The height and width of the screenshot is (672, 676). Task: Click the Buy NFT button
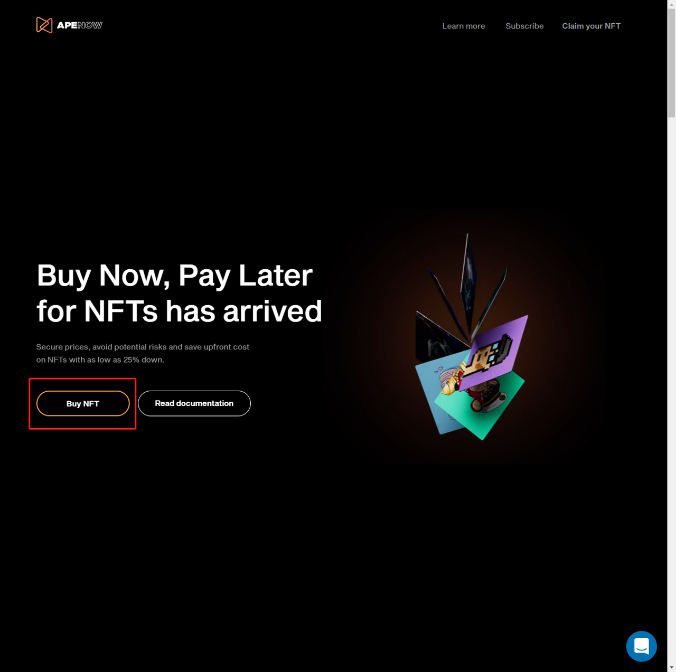click(x=83, y=403)
